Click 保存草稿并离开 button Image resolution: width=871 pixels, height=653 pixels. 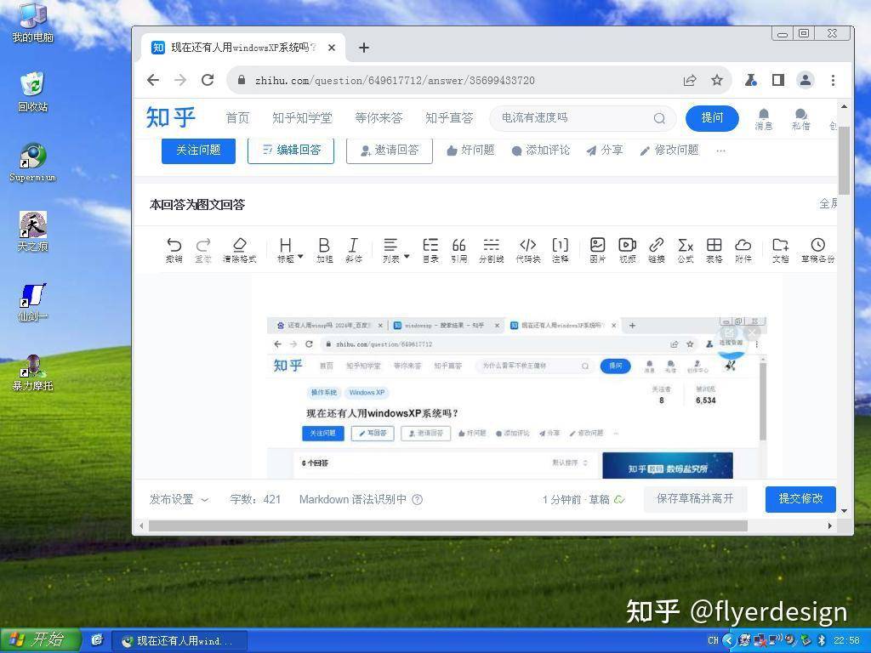(x=695, y=498)
